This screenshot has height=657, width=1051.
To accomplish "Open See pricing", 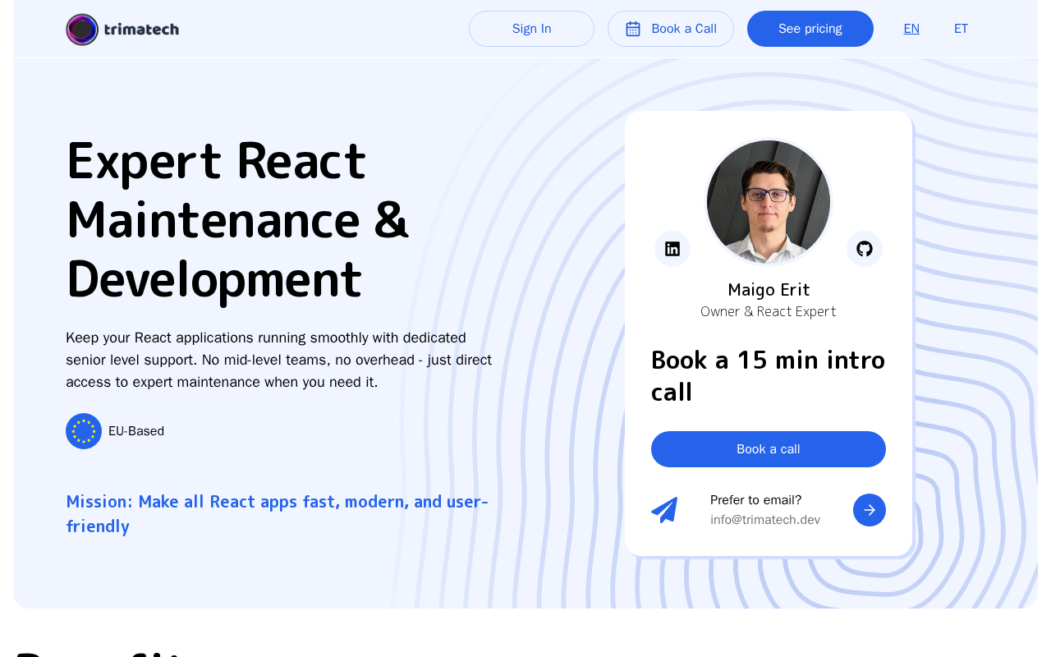I will [810, 29].
